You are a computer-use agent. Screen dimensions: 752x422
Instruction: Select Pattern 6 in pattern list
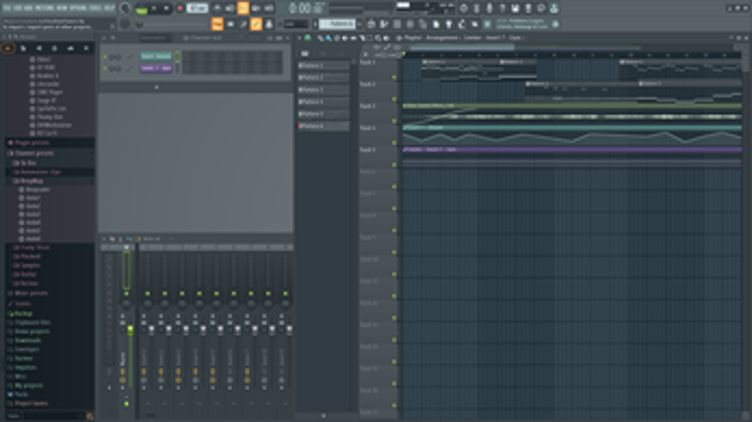tap(324, 127)
